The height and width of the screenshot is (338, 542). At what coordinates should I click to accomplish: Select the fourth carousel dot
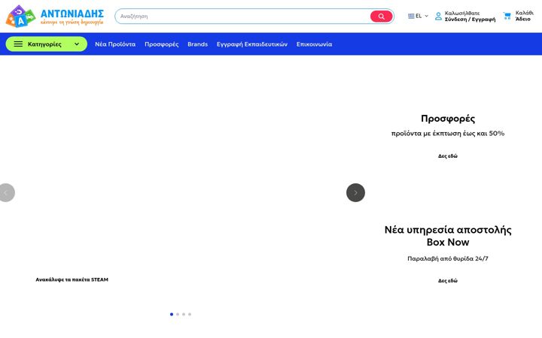pyautogui.click(x=190, y=314)
